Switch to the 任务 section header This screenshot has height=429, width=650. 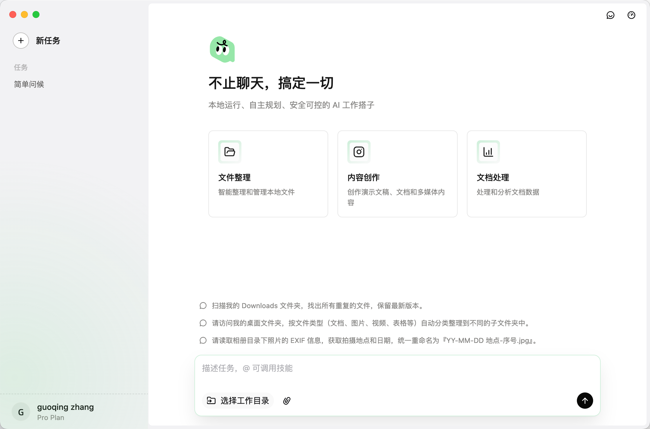click(x=21, y=67)
